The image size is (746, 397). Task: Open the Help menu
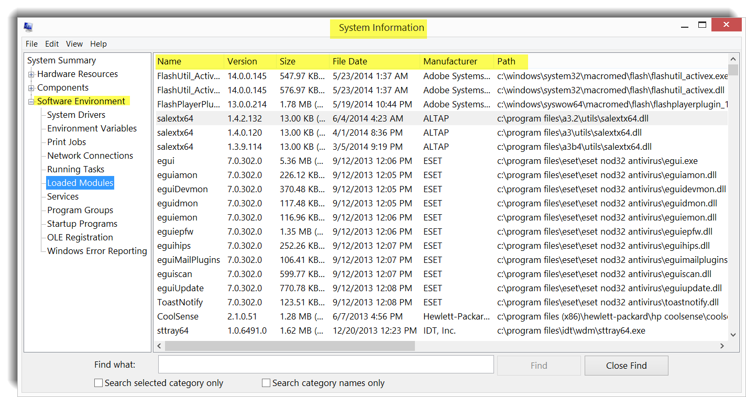tap(98, 44)
